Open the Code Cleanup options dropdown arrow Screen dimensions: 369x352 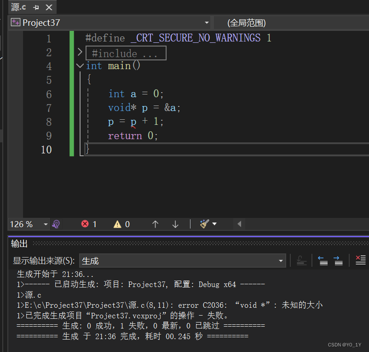(x=213, y=224)
